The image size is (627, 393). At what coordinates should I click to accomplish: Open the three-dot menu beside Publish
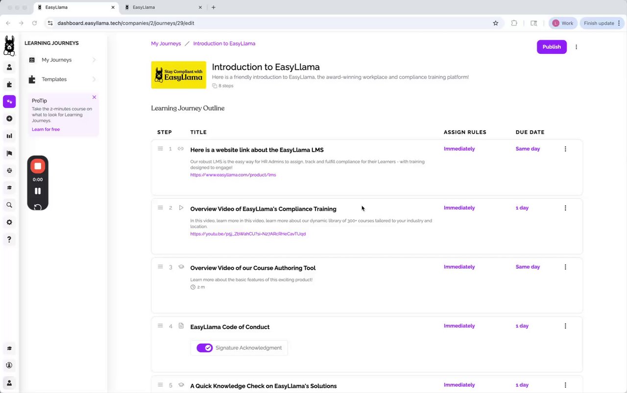coord(576,47)
